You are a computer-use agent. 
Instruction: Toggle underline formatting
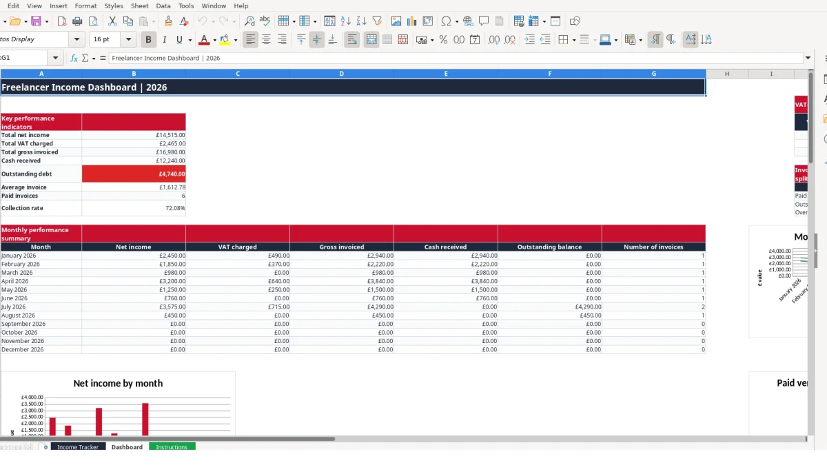pyautogui.click(x=180, y=40)
